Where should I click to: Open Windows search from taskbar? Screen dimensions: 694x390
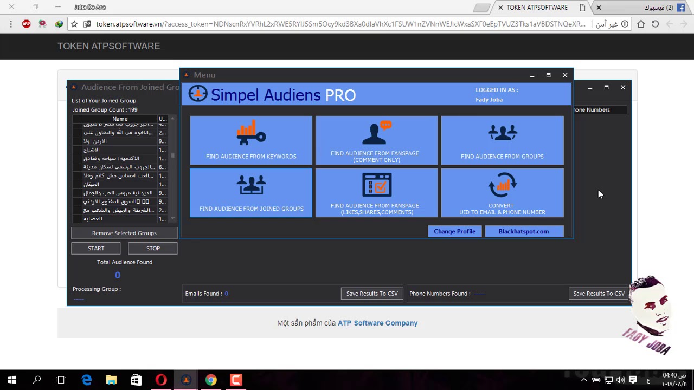click(37, 380)
